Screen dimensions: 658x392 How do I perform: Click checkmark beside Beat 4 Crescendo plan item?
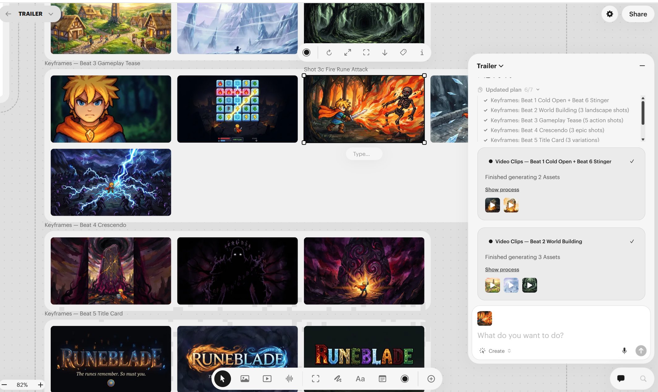[485, 130]
